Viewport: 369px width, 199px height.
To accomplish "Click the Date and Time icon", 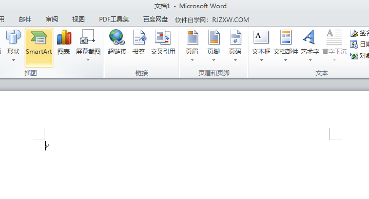I will click(354, 45).
